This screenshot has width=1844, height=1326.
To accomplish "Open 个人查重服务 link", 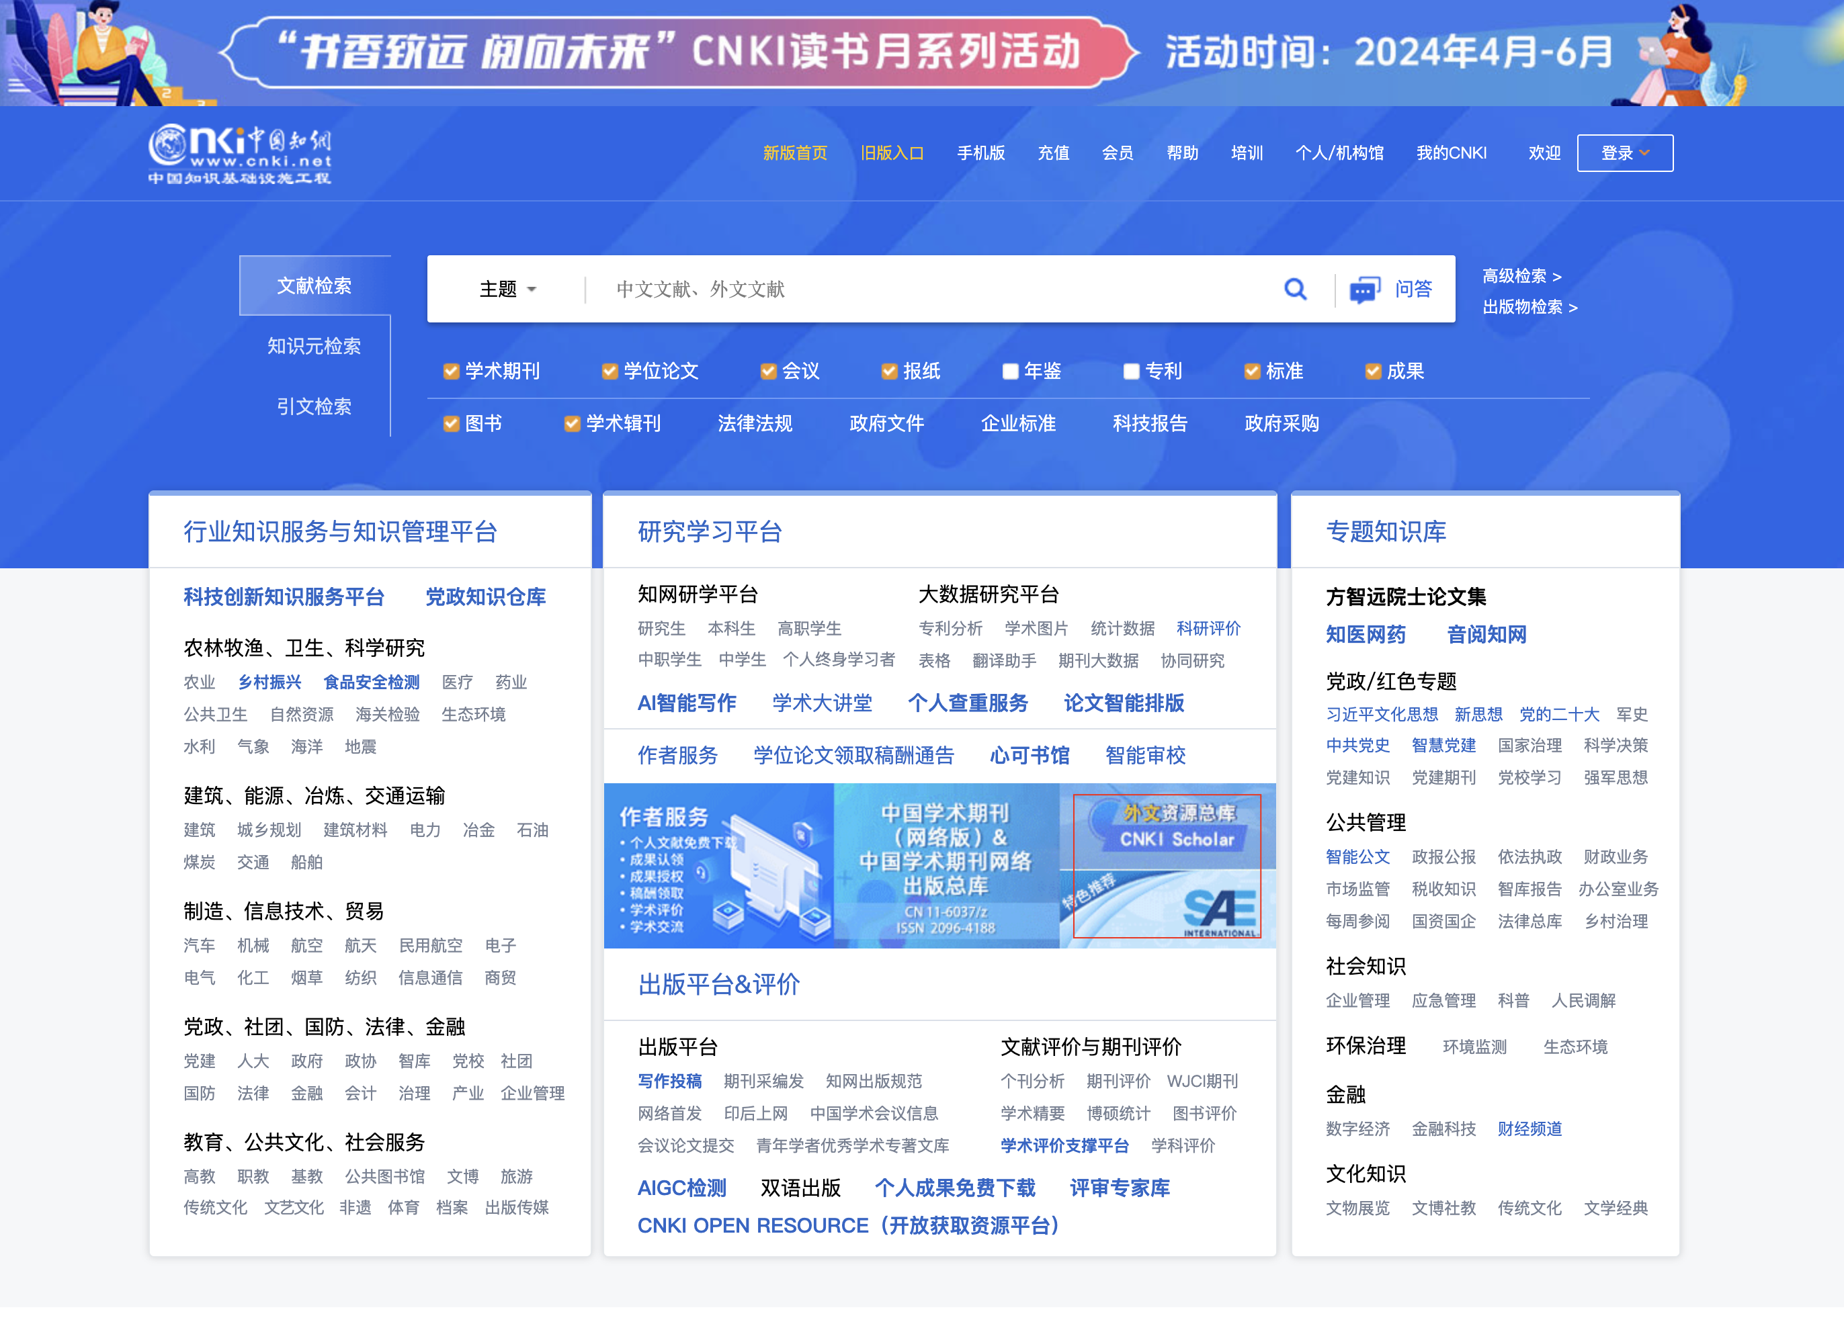I will [968, 703].
